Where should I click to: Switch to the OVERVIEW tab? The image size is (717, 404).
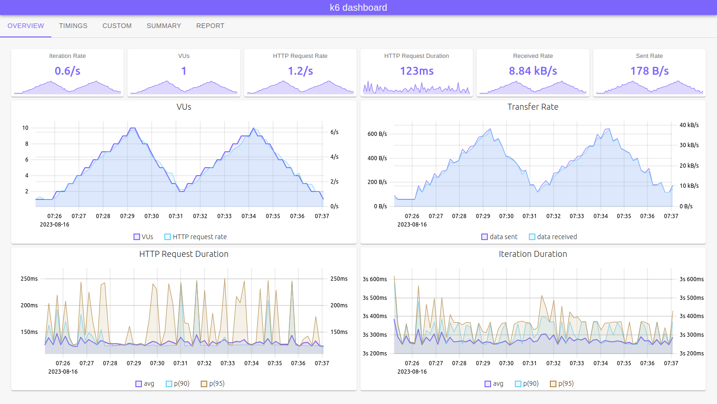coord(26,26)
